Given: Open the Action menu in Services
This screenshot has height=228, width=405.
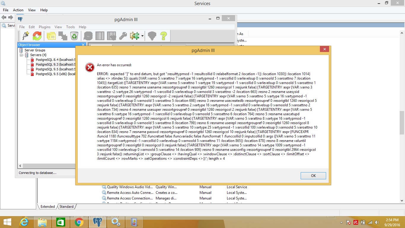Looking at the screenshot, I should tap(18, 10).
